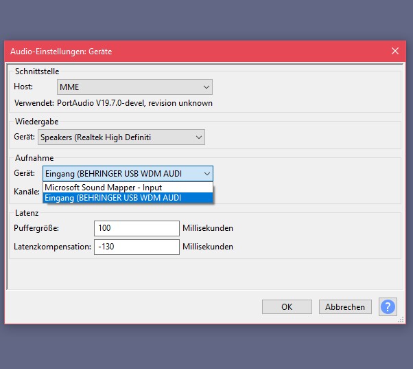Open help via the blue question mark
Image resolution: width=413 pixels, height=369 pixels.
click(x=388, y=306)
